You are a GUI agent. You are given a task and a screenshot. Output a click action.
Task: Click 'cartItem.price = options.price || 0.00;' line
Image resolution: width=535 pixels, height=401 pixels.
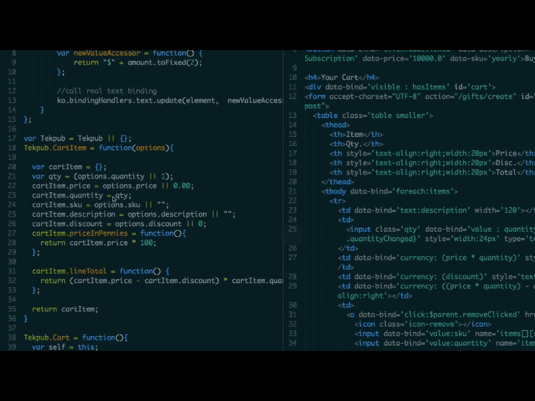(x=113, y=186)
